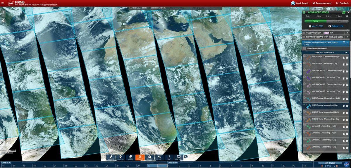351x168 pixels.
Task: Open the SWATH OUTLINE ONLY dropdown
Action: point(325,52)
